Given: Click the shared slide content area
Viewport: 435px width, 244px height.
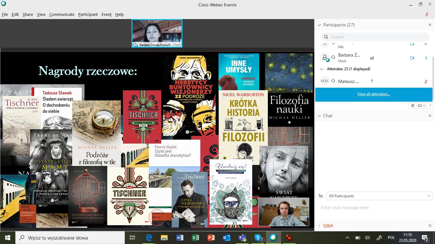Looking at the screenshot, I should point(157,140).
